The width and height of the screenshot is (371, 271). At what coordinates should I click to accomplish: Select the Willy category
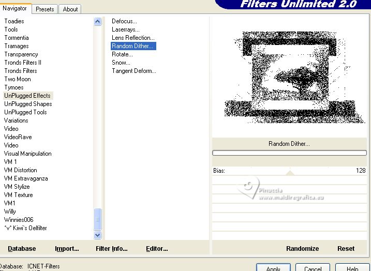click(10, 212)
